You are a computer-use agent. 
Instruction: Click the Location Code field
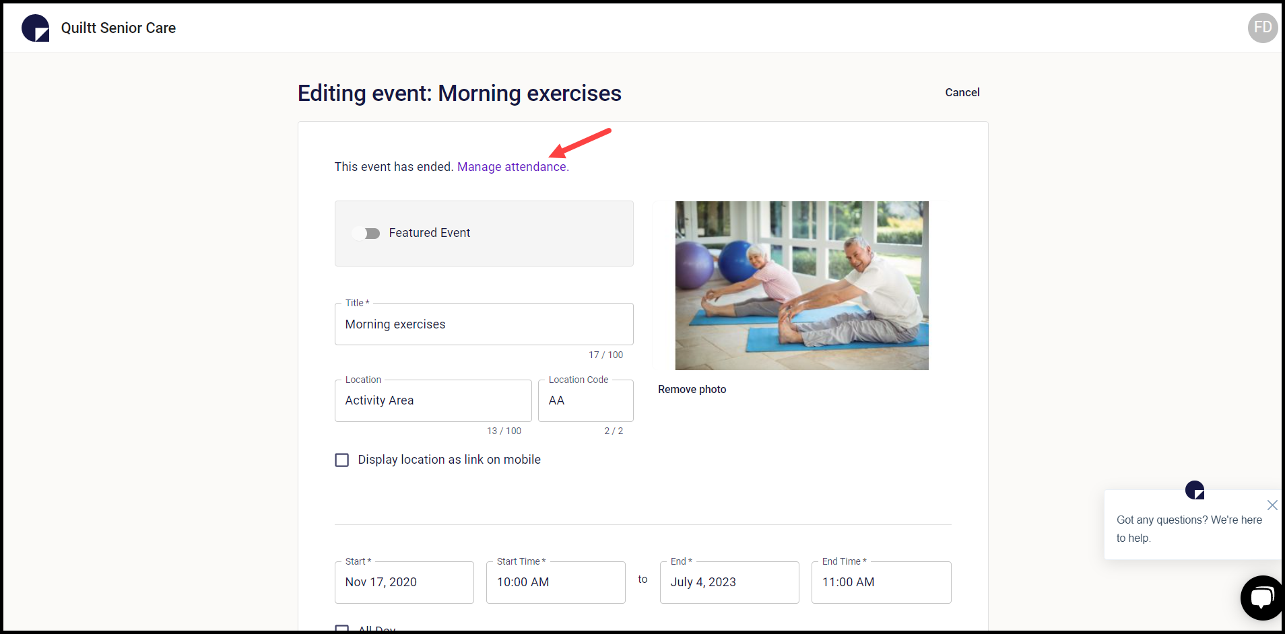pyautogui.click(x=585, y=400)
